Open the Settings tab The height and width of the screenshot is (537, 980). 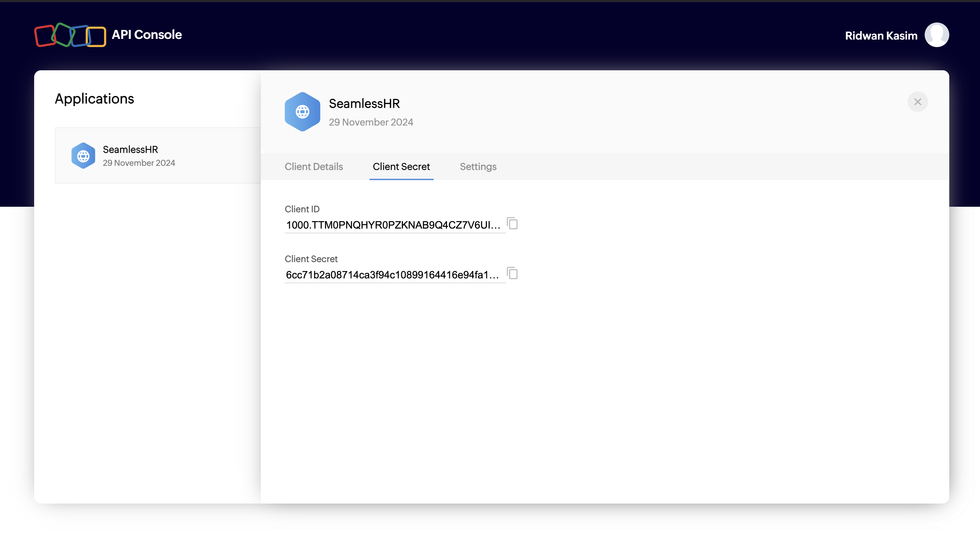point(478,166)
